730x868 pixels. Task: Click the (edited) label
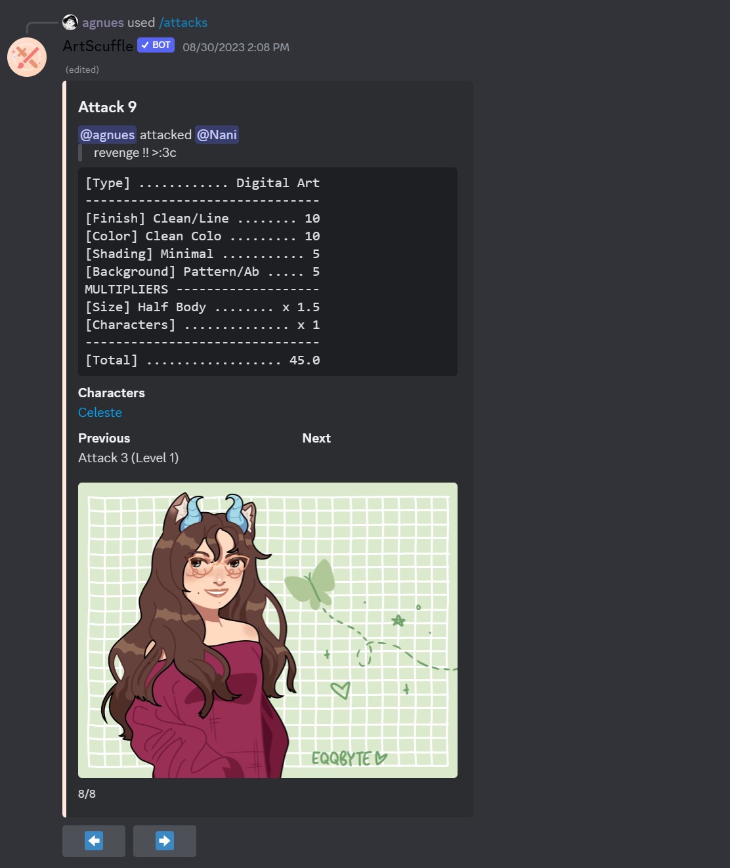click(x=82, y=70)
